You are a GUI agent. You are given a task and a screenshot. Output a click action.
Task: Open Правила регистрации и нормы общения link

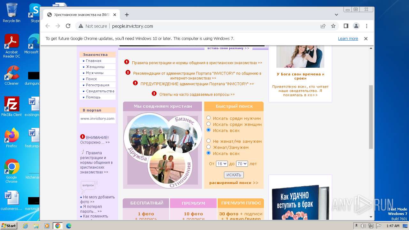coord(197,63)
